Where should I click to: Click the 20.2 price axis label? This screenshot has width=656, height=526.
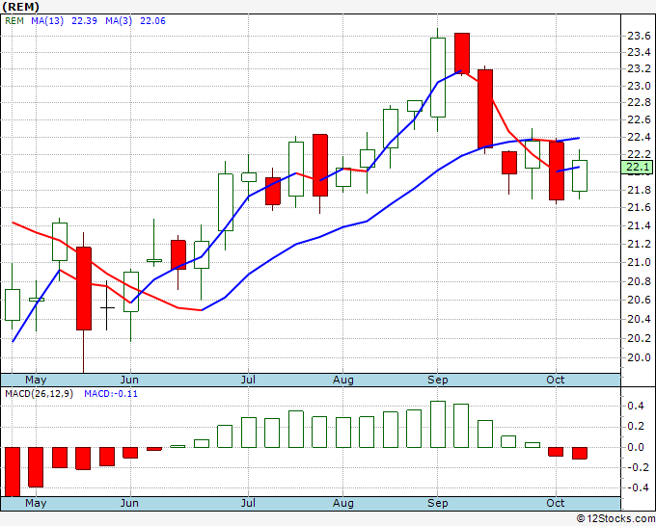point(639,338)
